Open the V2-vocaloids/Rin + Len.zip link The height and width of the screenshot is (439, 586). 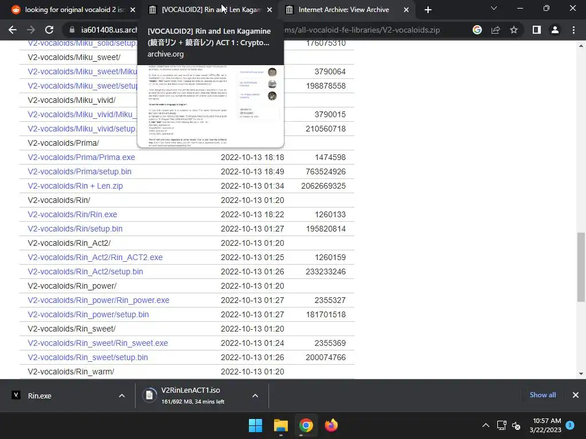point(75,186)
